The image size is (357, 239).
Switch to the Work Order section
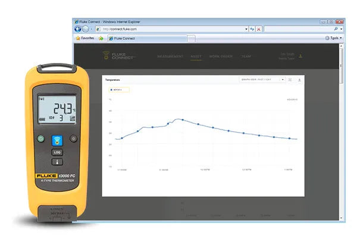click(x=221, y=56)
